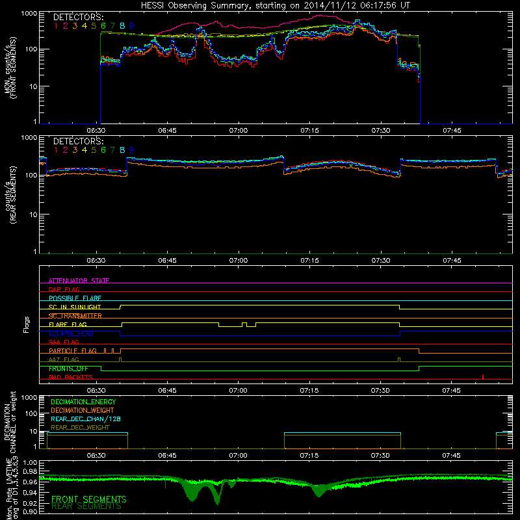The height and width of the screenshot is (520, 520).
Task: Click the REAR_DEC_WEIGHT legend entry
Action: (x=80, y=428)
